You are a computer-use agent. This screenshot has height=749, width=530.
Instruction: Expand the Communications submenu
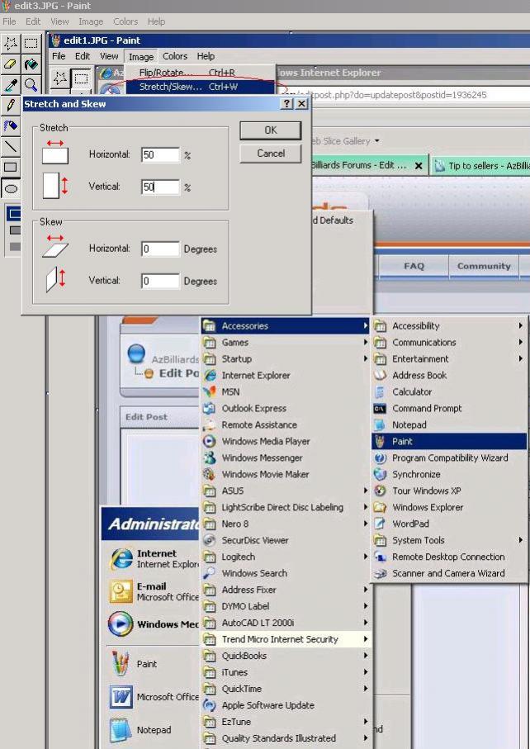click(x=449, y=343)
